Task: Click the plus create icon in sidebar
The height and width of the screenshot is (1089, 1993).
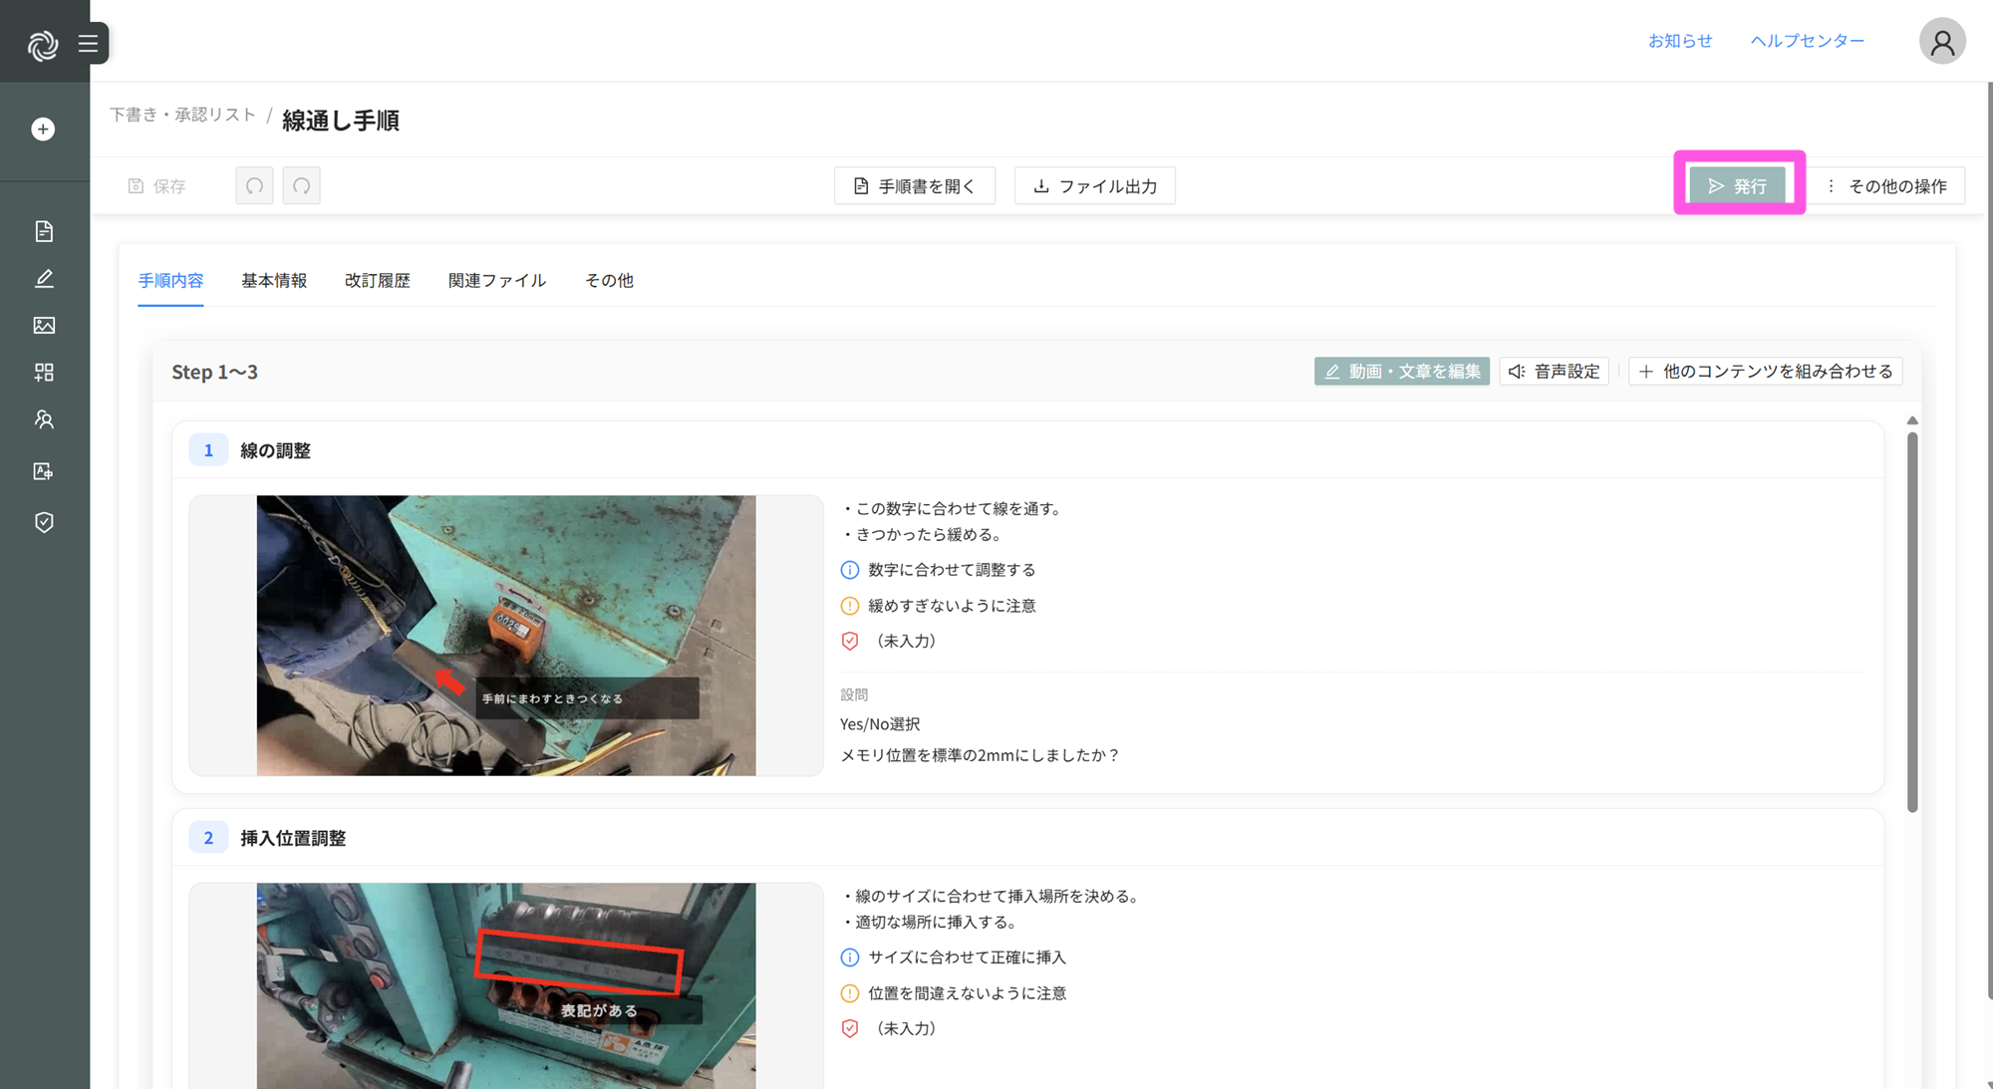Action: [x=43, y=130]
